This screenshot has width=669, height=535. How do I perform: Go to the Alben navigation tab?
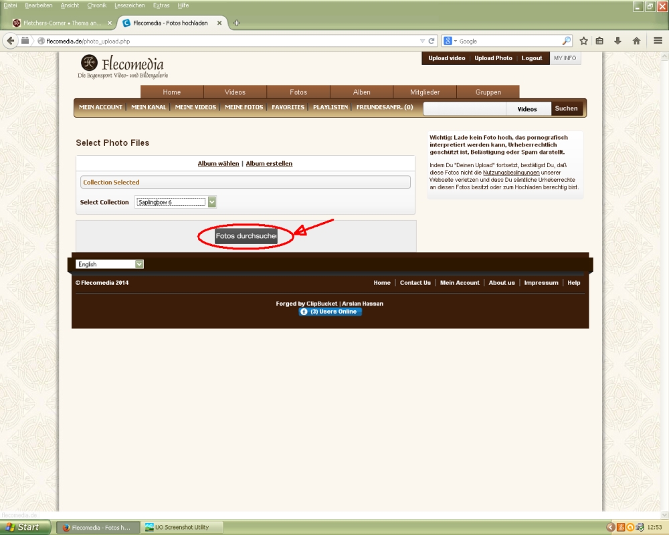pos(361,92)
